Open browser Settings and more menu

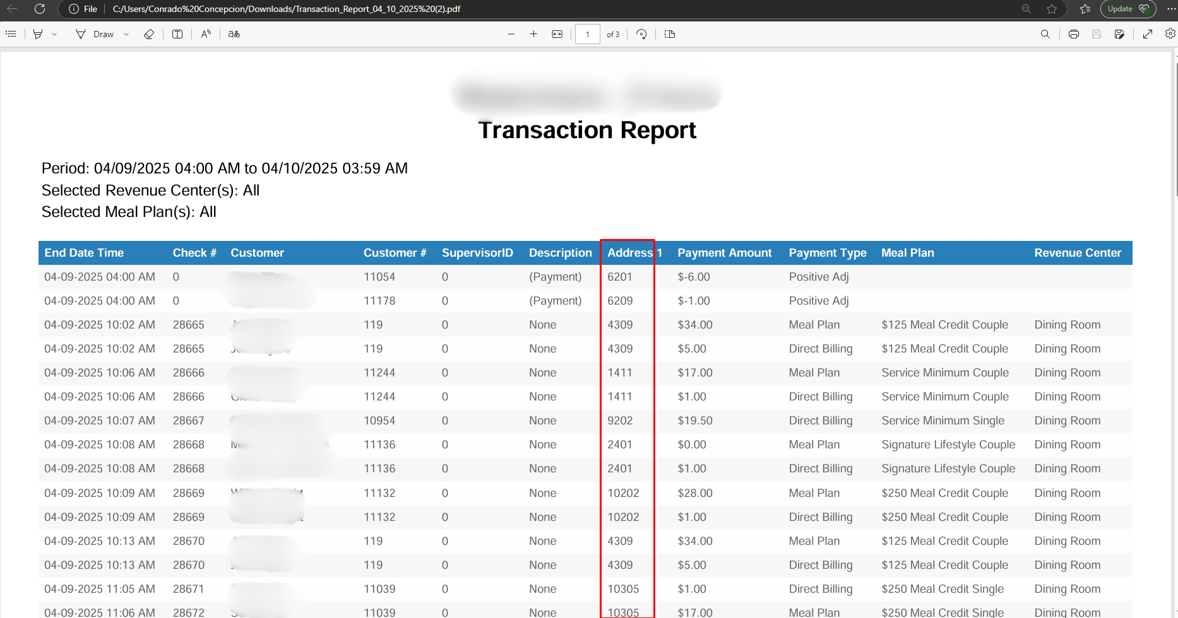pos(1171,9)
